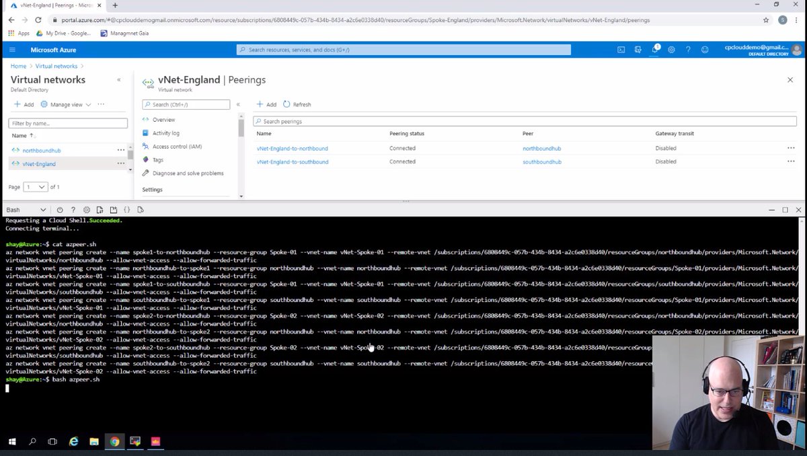
Task: Open Directory and subscription filter icon
Action: pos(638,50)
